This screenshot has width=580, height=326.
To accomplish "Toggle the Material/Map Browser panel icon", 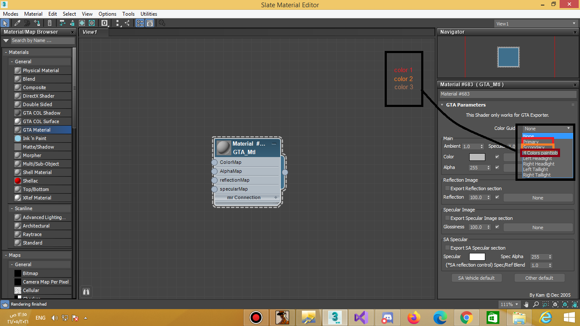I will (140, 23).
